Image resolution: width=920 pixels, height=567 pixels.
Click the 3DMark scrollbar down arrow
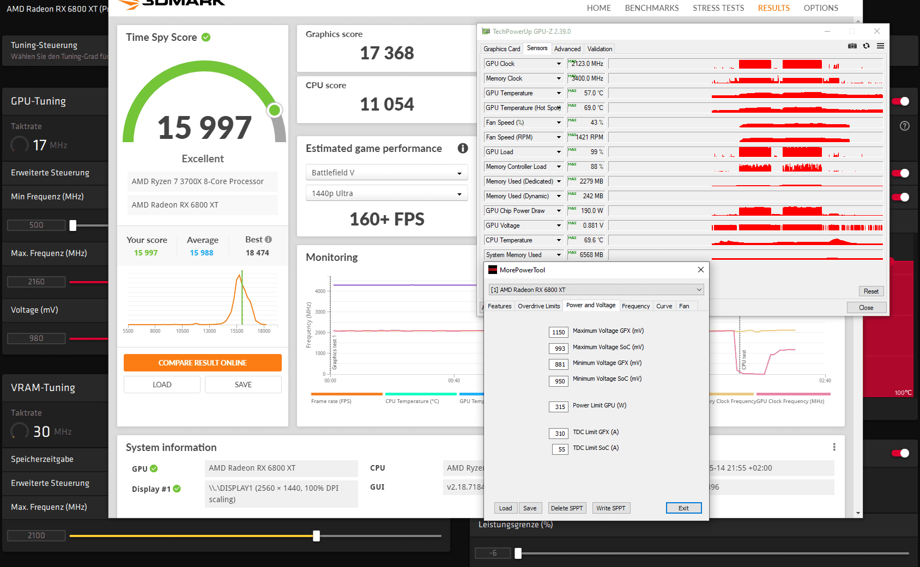click(858, 513)
